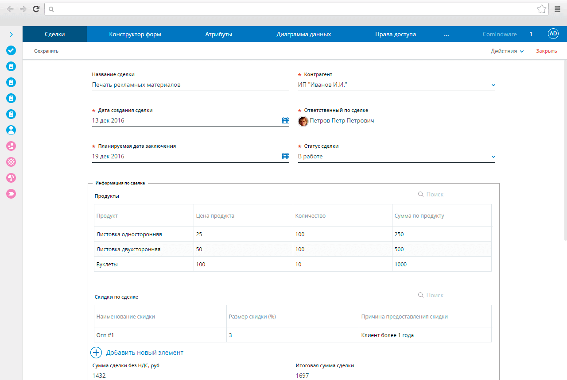The image size is (567, 380).
Task: Expand the Статус сделки dropdown
Action: [493, 157]
